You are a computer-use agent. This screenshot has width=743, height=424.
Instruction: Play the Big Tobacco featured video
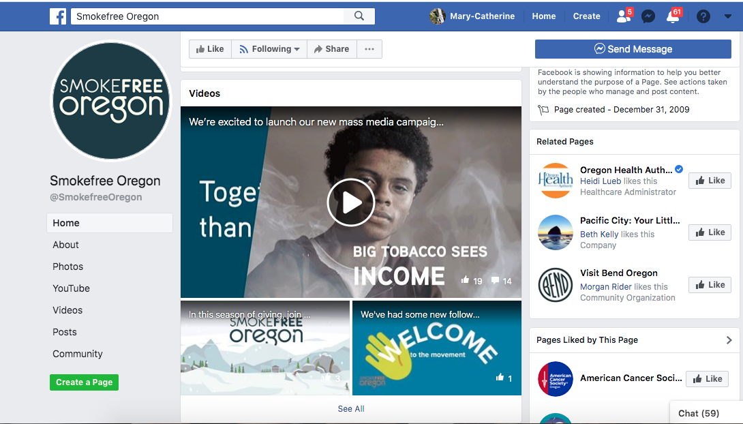(350, 202)
